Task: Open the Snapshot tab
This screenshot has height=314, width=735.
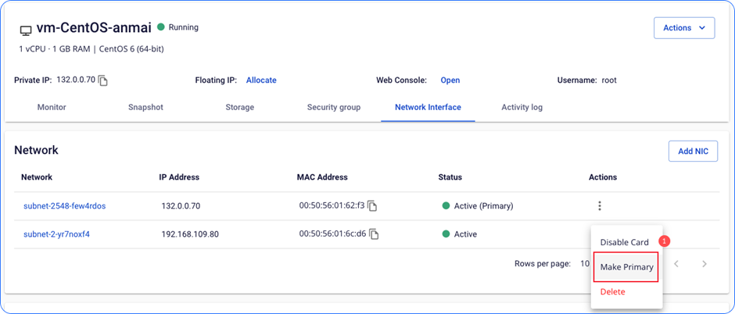Action: coord(145,107)
